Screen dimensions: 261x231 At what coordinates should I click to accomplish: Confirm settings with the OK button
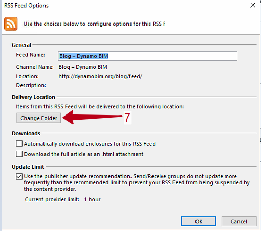coord(199,221)
